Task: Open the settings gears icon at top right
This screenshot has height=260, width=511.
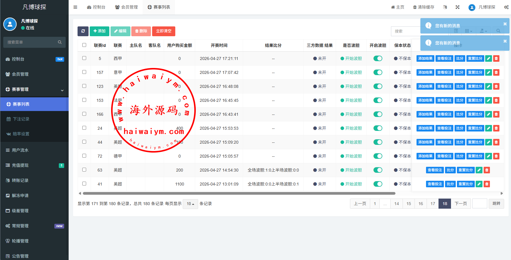Action: (506, 7)
